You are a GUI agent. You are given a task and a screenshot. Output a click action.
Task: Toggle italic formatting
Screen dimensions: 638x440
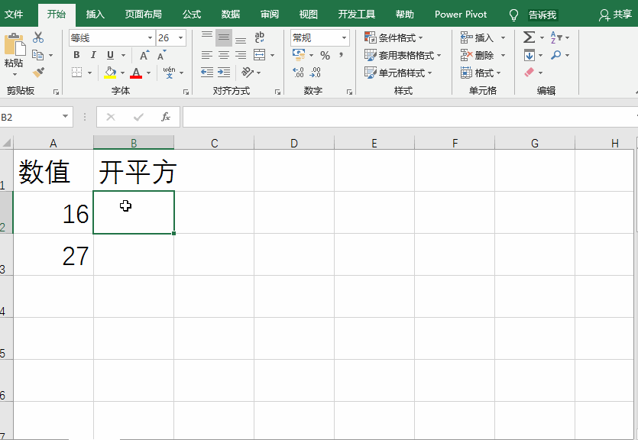[x=93, y=55]
